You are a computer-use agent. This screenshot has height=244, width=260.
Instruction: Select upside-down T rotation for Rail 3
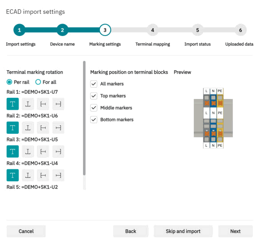pos(28,152)
